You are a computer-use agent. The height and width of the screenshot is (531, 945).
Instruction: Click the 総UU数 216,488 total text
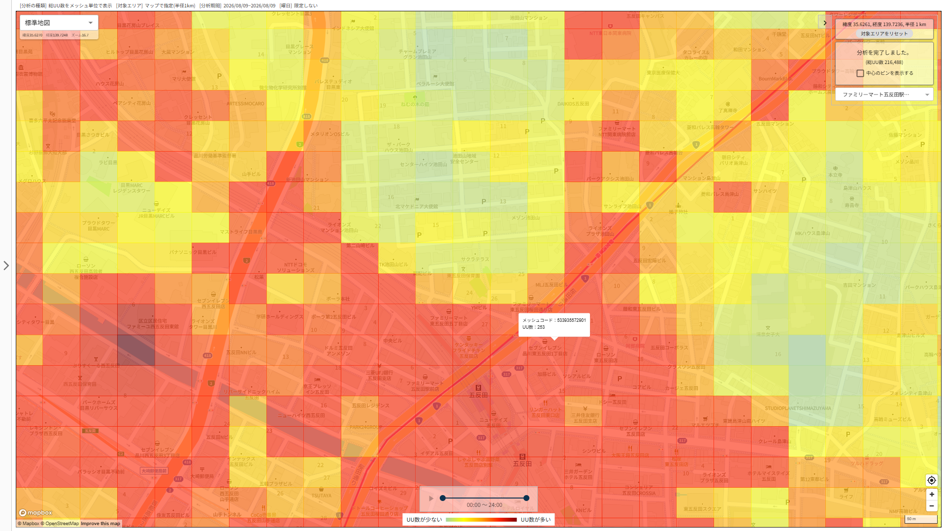pyautogui.click(x=884, y=62)
